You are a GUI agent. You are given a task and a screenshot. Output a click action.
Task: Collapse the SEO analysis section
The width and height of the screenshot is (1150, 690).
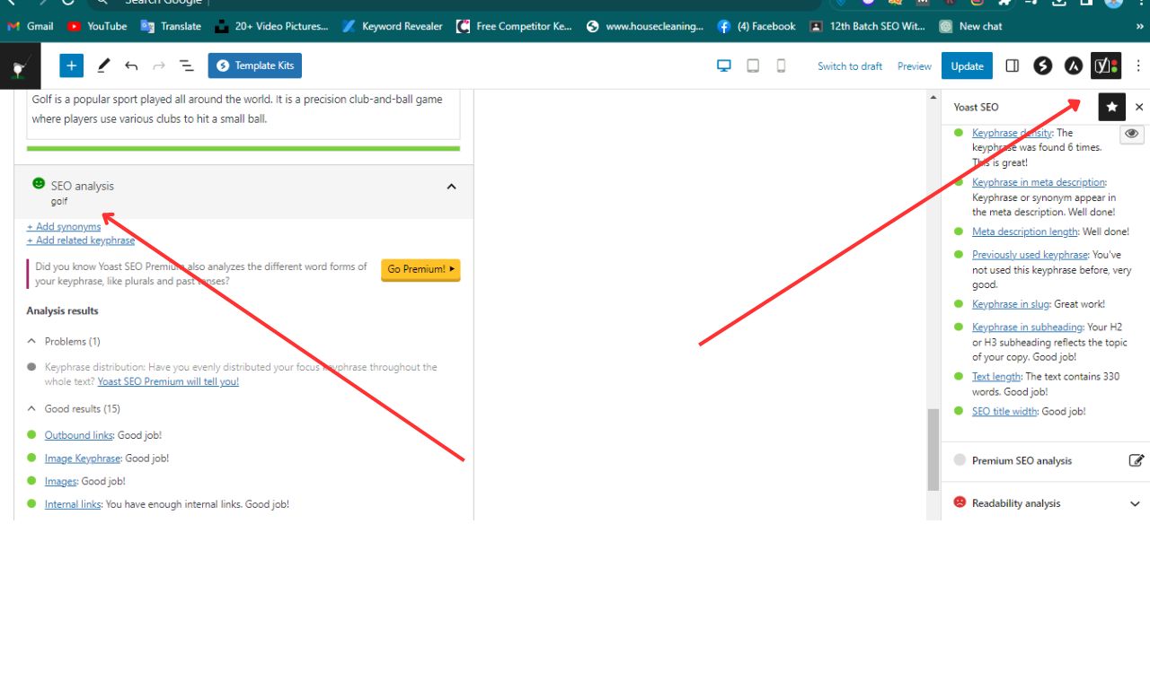click(x=451, y=186)
